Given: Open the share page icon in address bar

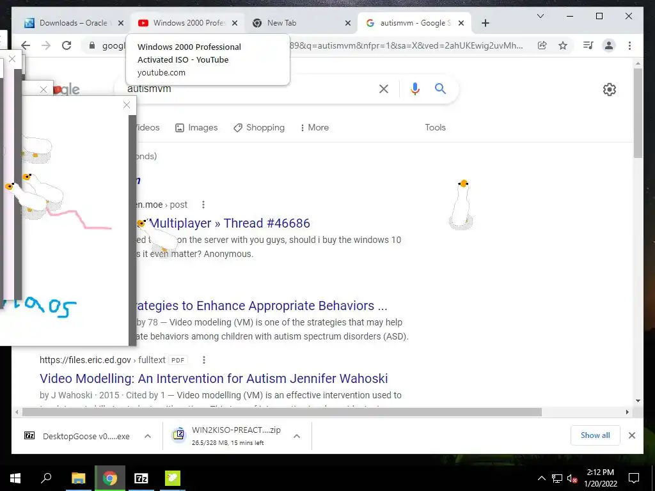Looking at the screenshot, I should (542, 45).
